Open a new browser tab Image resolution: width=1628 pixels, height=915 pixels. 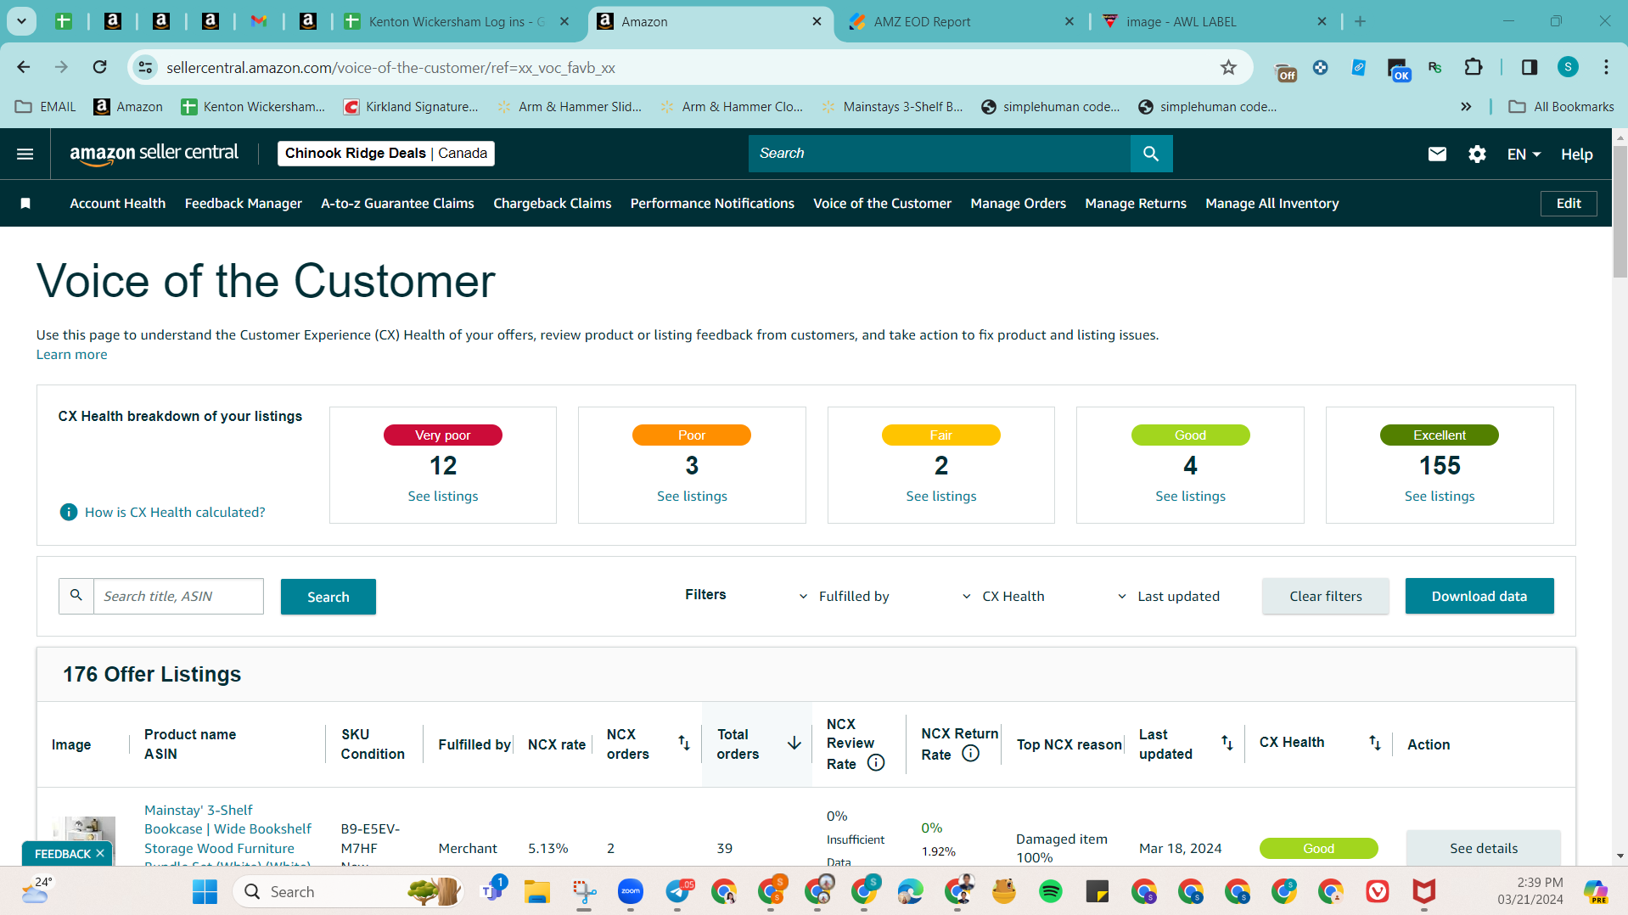(x=1360, y=21)
